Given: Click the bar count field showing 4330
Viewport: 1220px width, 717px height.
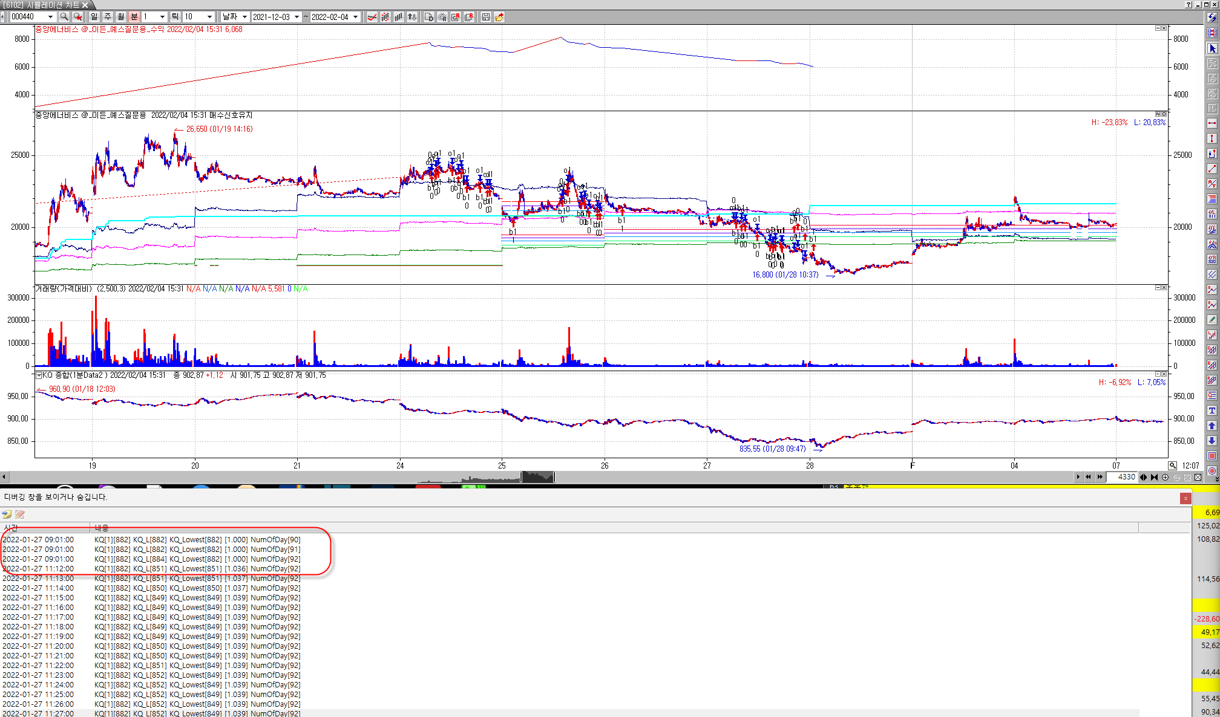Looking at the screenshot, I should pos(1122,477).
